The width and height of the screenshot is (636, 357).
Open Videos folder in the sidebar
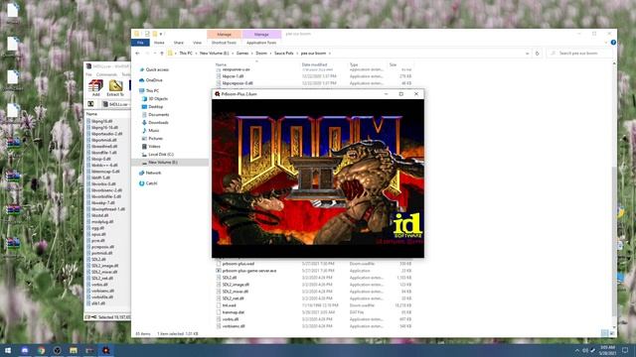(151, 146)
